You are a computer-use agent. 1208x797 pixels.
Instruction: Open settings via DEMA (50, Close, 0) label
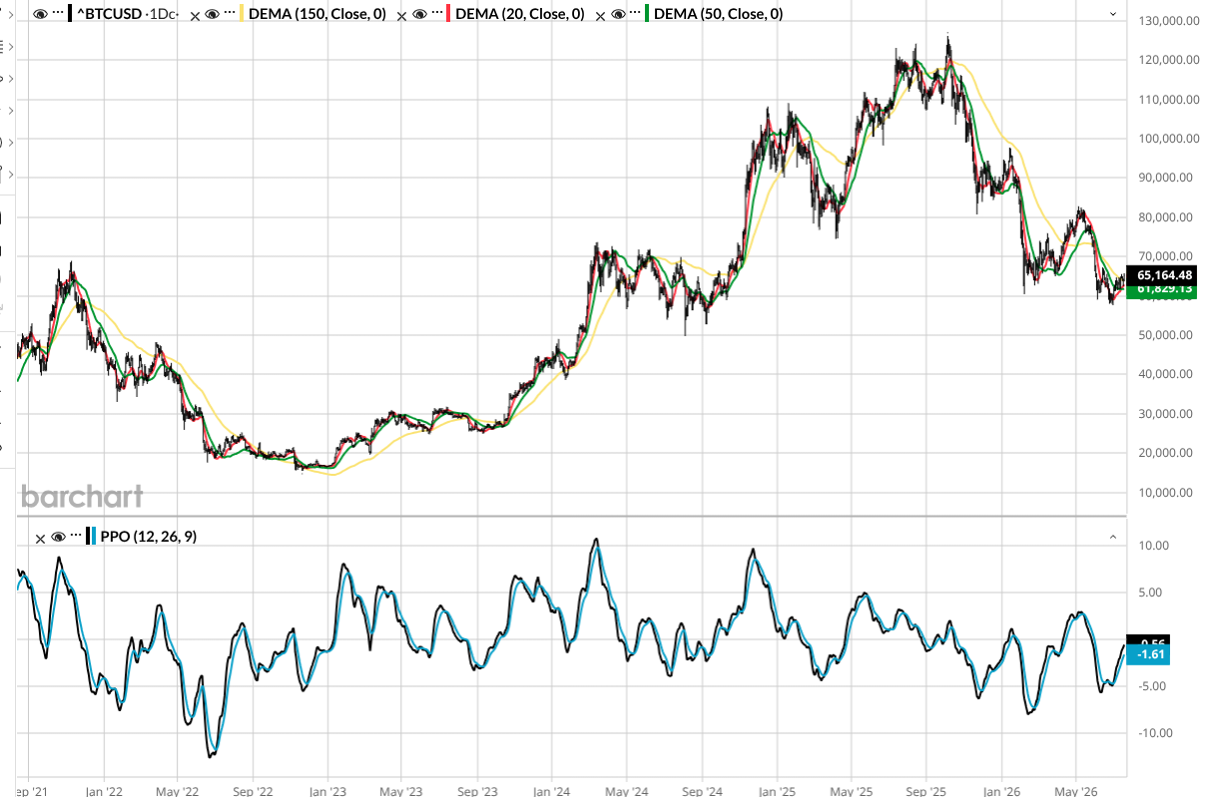pos(719,14)
